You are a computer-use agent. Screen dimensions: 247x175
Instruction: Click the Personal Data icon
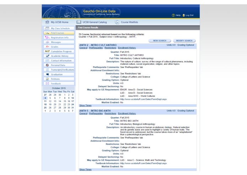[x=47, y=65]
